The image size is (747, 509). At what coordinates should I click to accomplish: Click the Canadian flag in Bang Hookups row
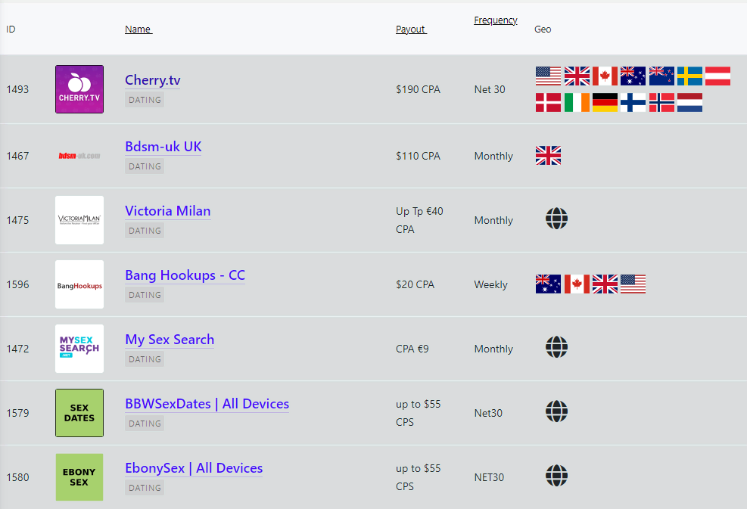[577, 284]
